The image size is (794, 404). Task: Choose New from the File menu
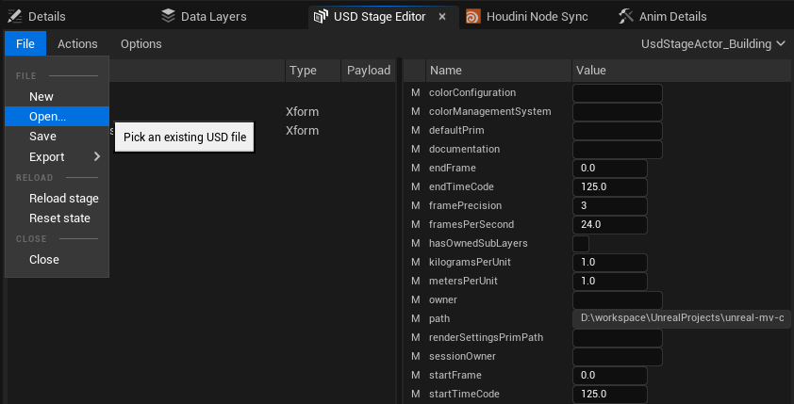57,97
